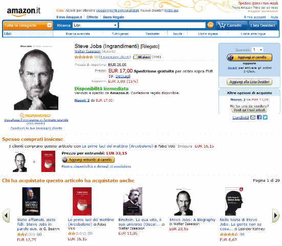
Task: Share the book on Twitter
Action: coord(265,117)
